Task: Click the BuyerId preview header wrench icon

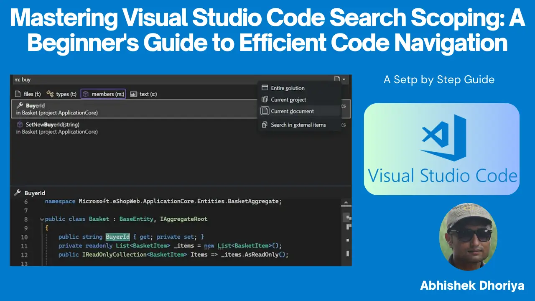Action: tap(18, 193)
